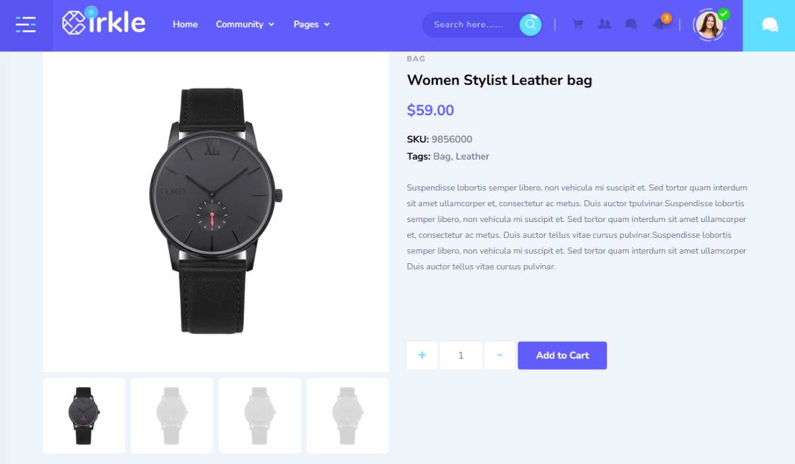Open the chat panel icon at far right

(x=769, y=25)
